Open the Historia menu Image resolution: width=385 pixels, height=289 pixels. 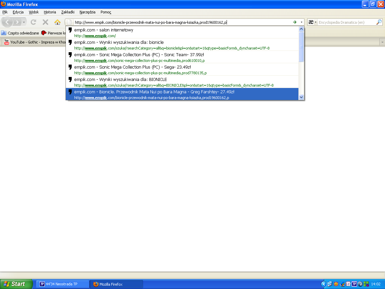[50, 12]
